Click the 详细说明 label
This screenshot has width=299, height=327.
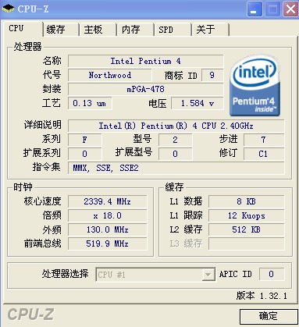[x=43, y=125]
